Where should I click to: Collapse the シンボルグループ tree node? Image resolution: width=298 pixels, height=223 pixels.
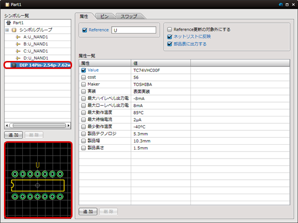7,30
